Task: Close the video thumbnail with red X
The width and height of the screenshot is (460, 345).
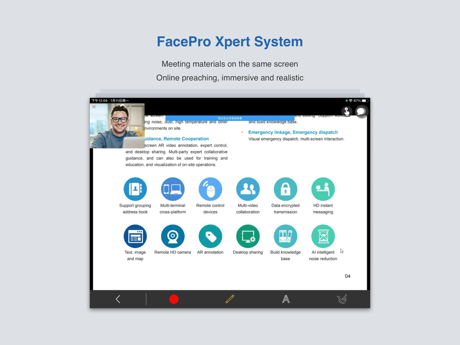Action: tap(94, 107)
